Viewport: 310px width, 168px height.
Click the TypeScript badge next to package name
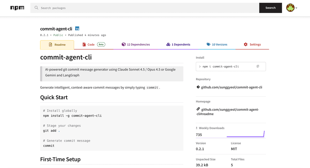[x=77, y=29]
